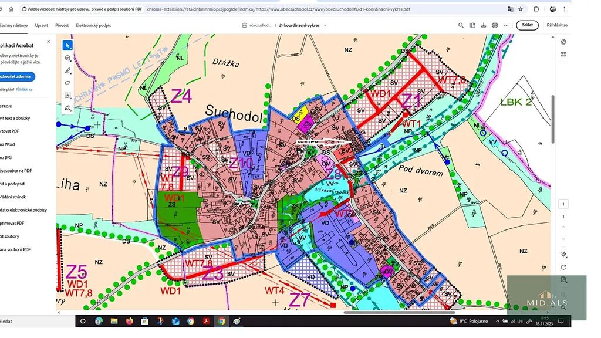Close the Acrobat application promo panel
The width and height of the screenshot is (601, 338).
click(x=49, y=42)
